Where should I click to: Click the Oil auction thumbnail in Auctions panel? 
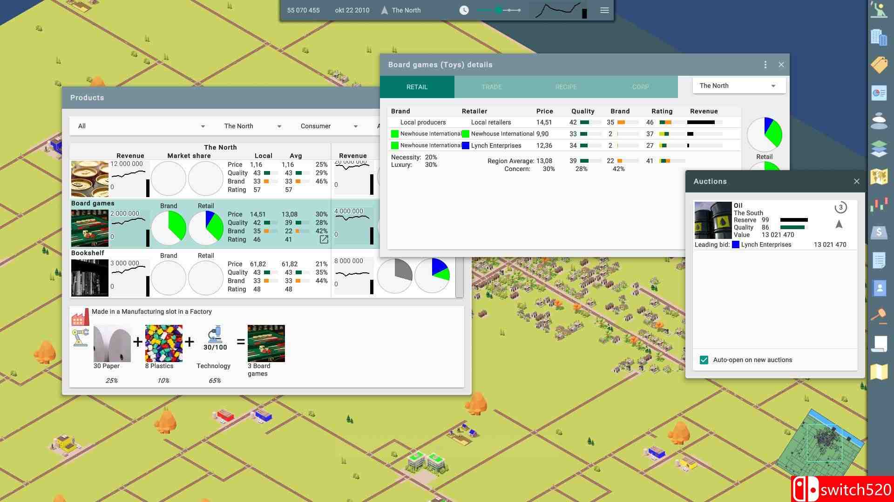click(712, 219)
